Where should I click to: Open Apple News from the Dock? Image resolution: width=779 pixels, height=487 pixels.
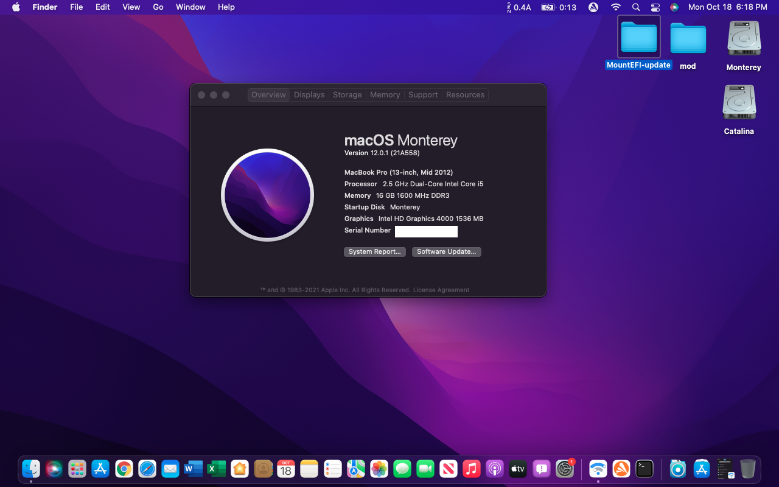point(449,469)
